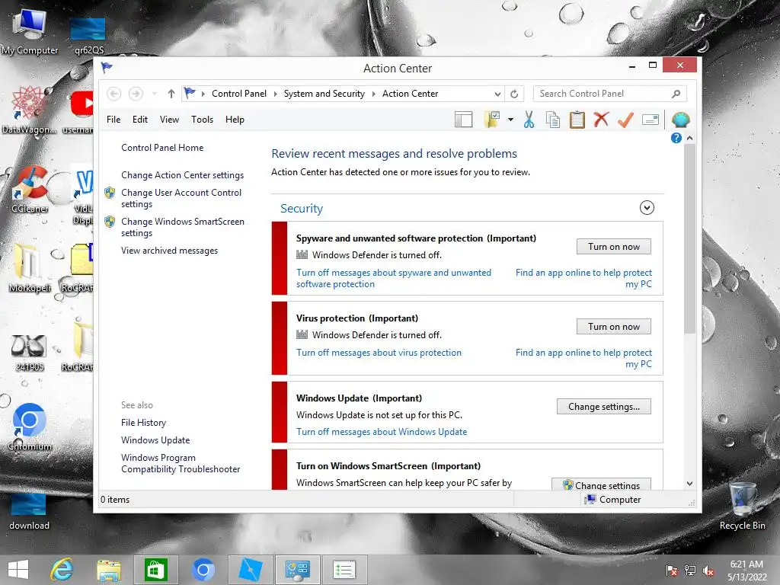This screenshot has height=585, width=780.
Task: Open File Explorer from taskbar
Action: coord(108,570)
